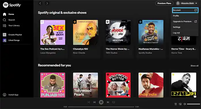Image resolution: width=201 pixels, height=109 pixels.
Task: Skip to previous track
Action: [x=95, y=102]
